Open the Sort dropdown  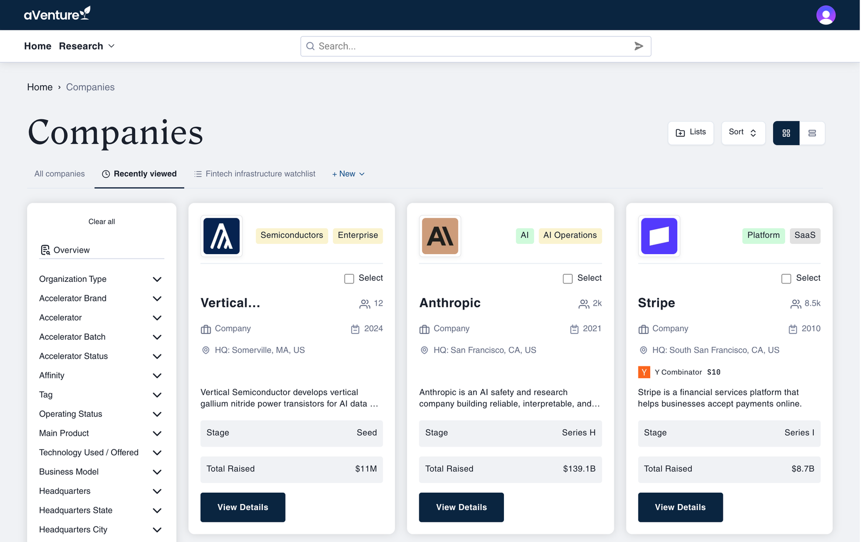[743, 133]
